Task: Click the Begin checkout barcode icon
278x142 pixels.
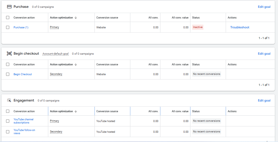Action: click(x=9, y=54)
